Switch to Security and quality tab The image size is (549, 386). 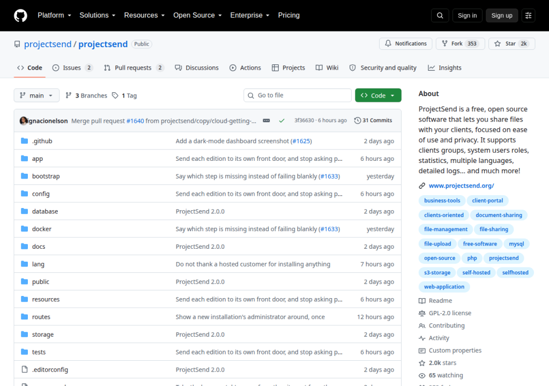pos(383,68)
